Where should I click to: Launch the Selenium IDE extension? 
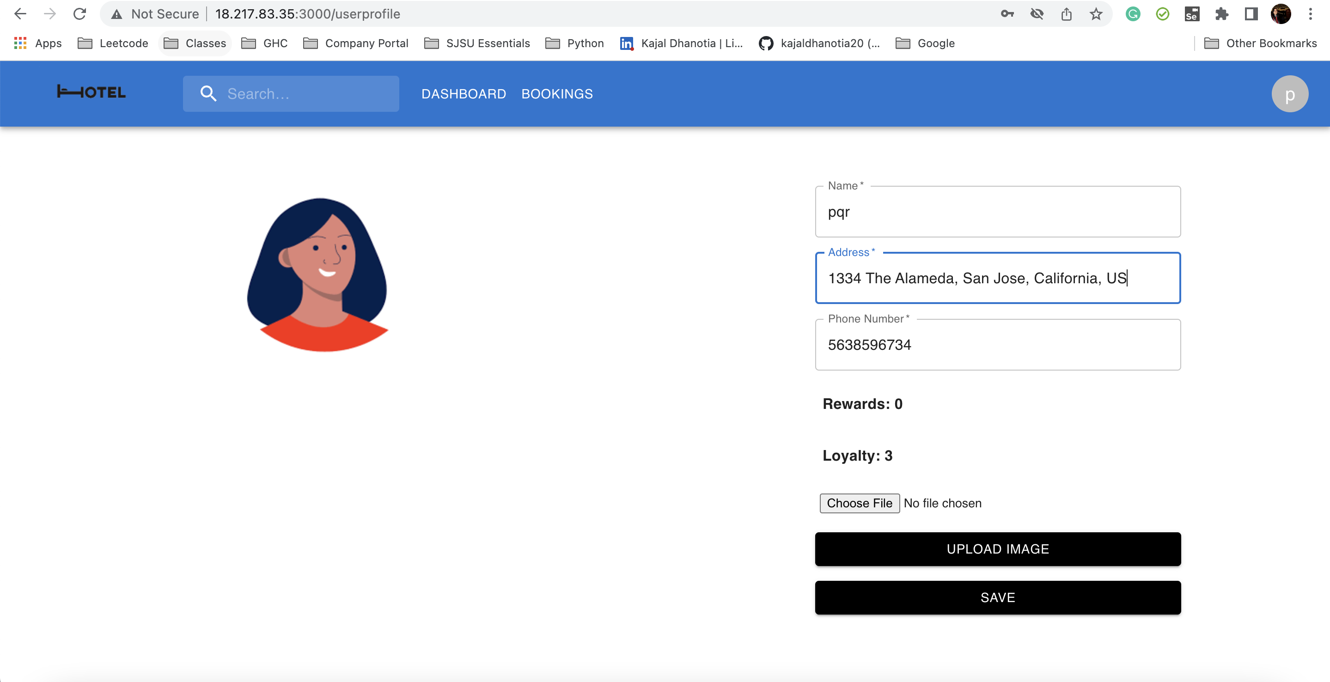click(1193, 14)
